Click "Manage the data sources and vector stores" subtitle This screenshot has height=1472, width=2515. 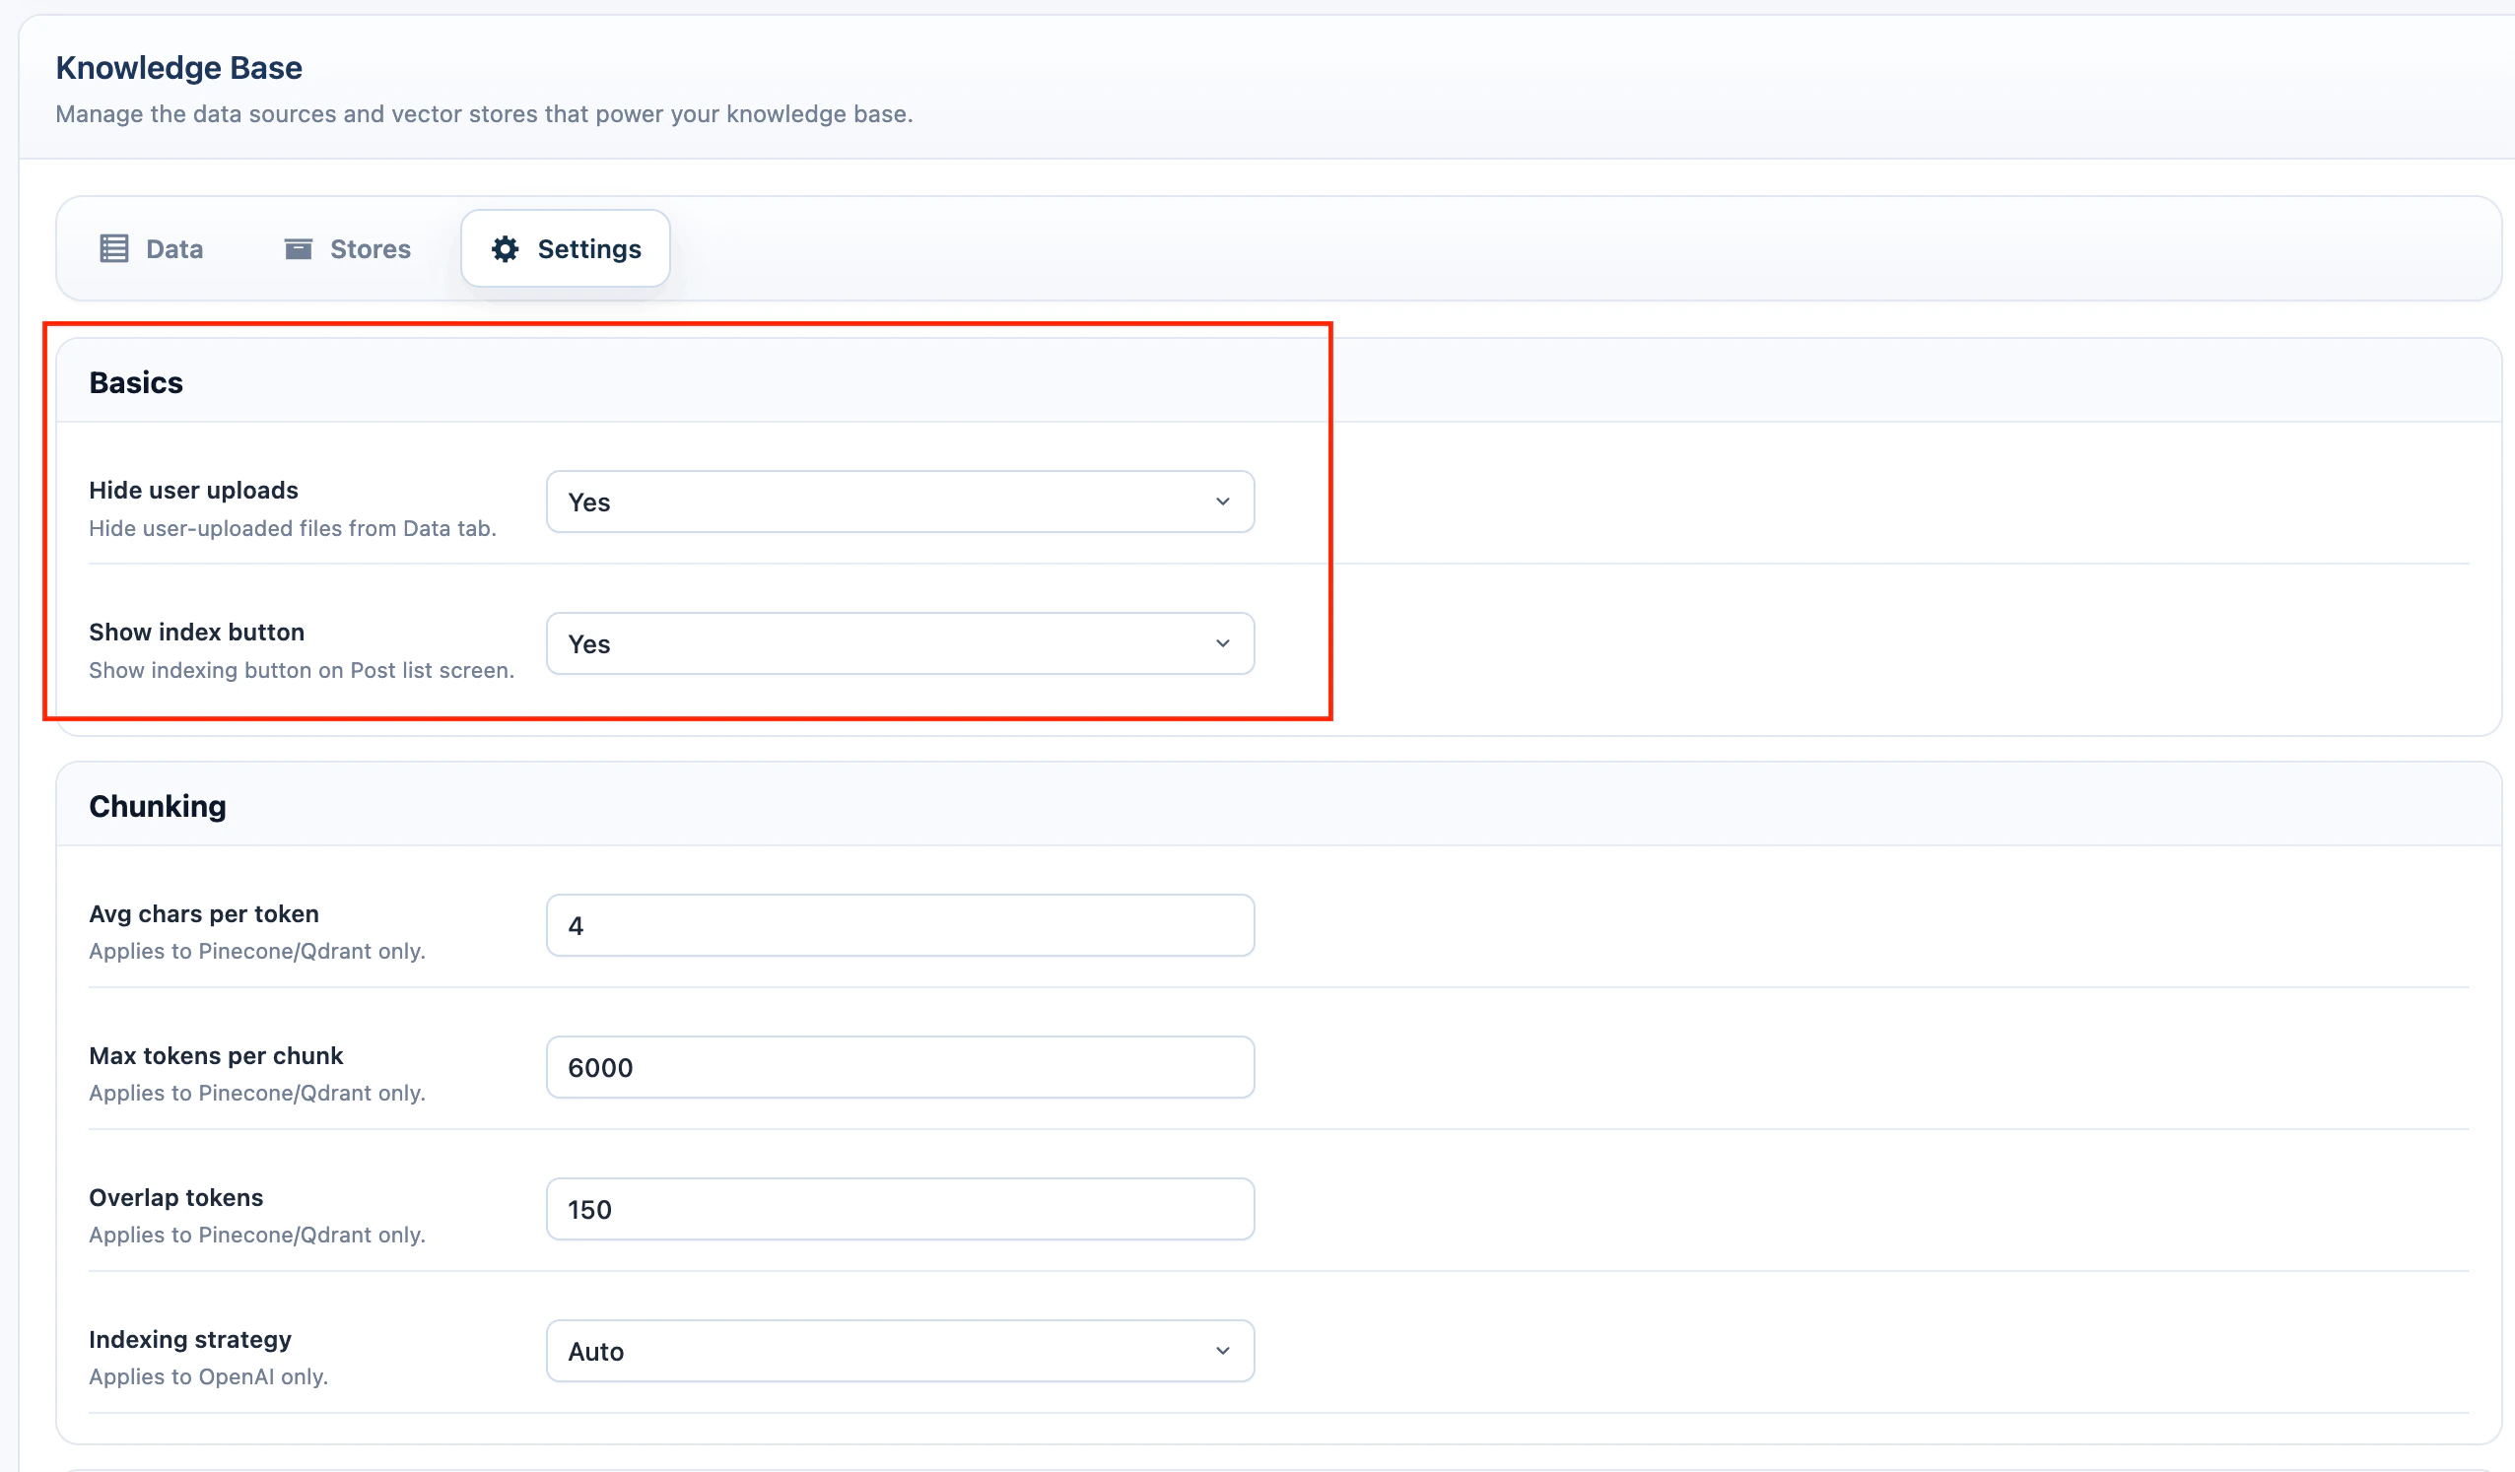(x=484, y=113)
